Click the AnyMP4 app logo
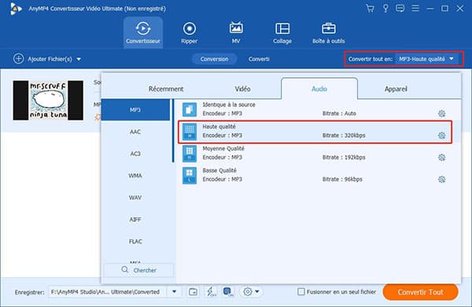 (16, 9)
